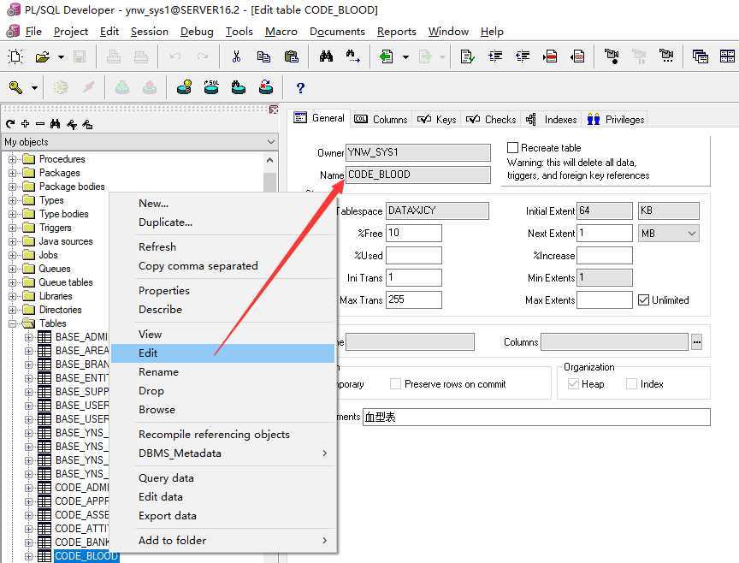Click the Cascade windows icon

click(701, 56)
